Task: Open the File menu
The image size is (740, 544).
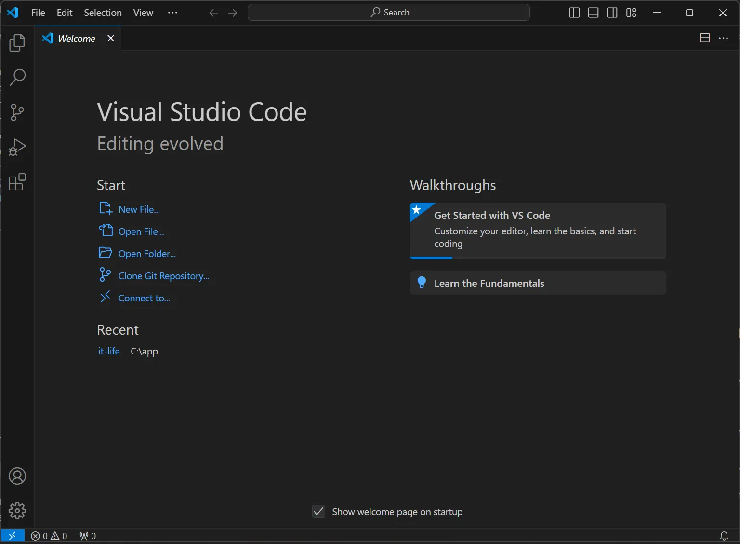Action: (x=38, y=13)
